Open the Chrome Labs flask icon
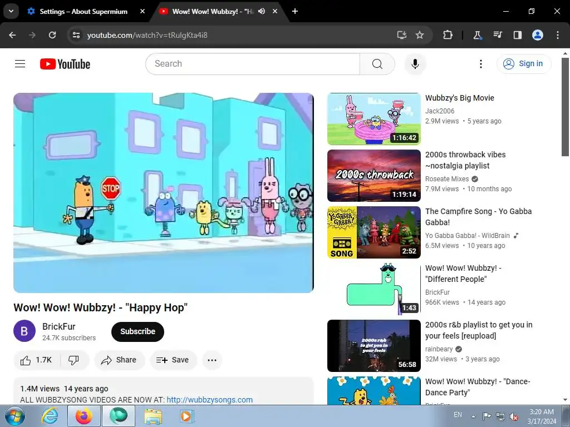The height and width of the screenshot is (427, 570). point(477,35)
